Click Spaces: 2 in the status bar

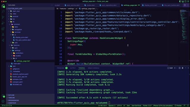pos(112,106)
